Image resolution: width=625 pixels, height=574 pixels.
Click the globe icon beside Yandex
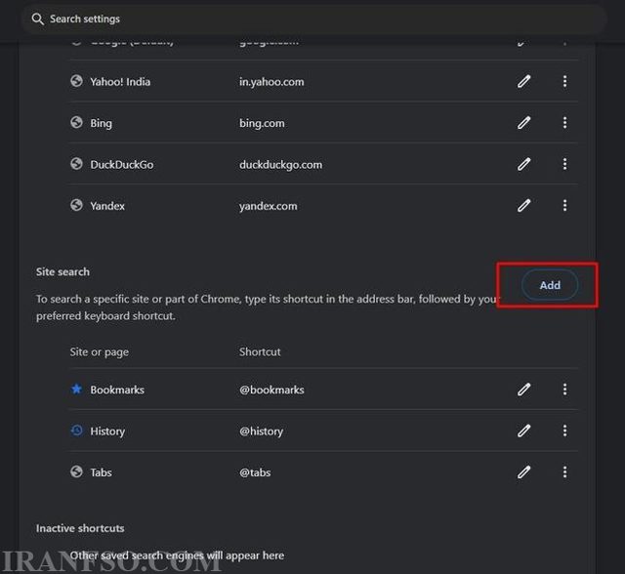pos(76,205)
